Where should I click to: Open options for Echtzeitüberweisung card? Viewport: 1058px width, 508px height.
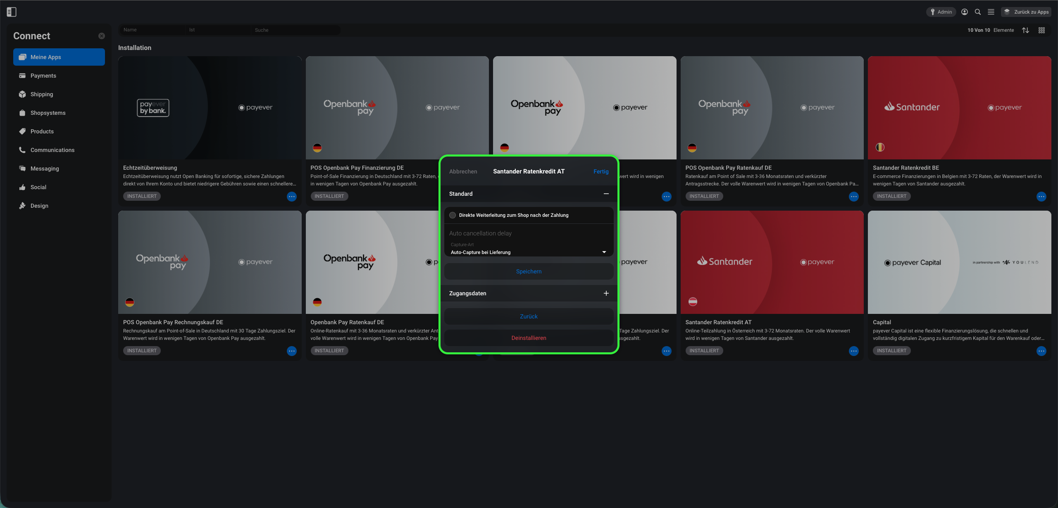292,197
